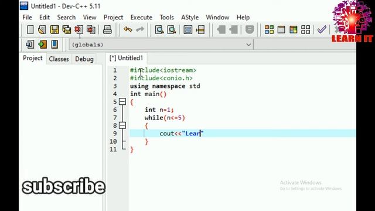Viewport: 375px width, 211px height.
Task: Run the program with the window icon
Action: (x=281, y=30)
